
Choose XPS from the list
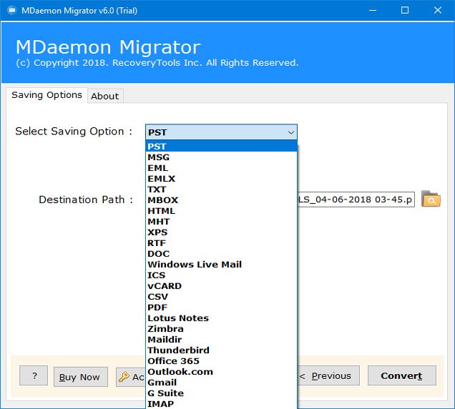pyautogui.click(x=221, y=232)
